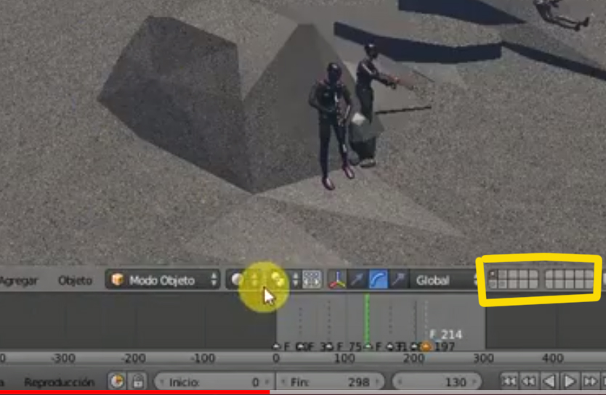Viewport: 606px width, 395px height.
Task: Expand viewport shading selector arrows
Action: (x=254, y=280)
